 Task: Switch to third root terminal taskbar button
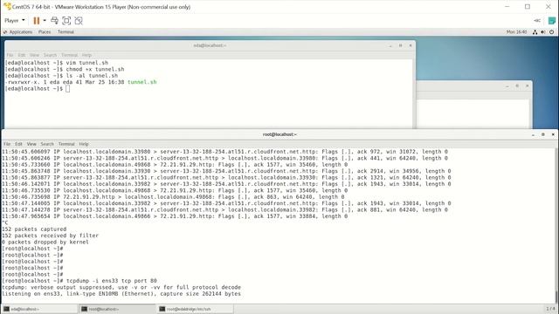[195, 309]
